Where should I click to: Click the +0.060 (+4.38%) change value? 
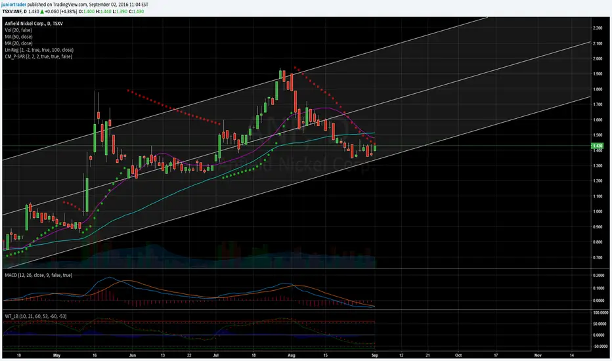[x=61, y=11]
